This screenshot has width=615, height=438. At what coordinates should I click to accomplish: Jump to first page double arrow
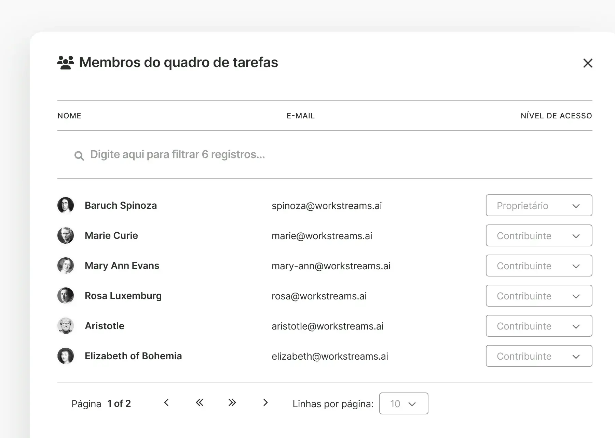point(200,403)
